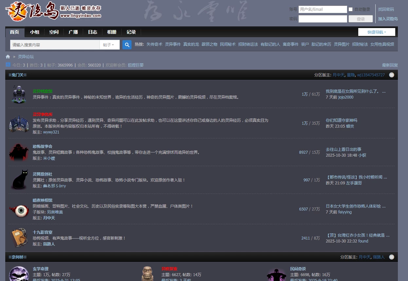Open the 相册 navigation tab

[x=112, y=32]
